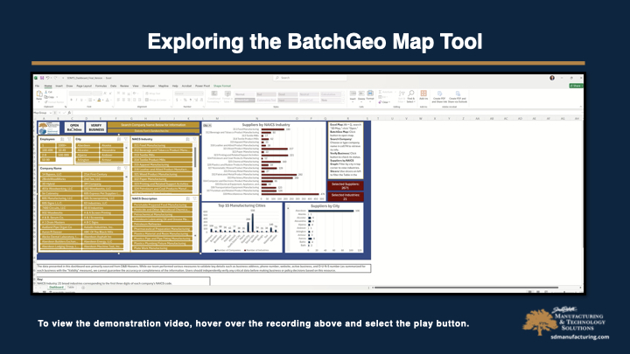Click the add new sheet plus icon
Screen dimensions: 630x354
tap(83, 288)
